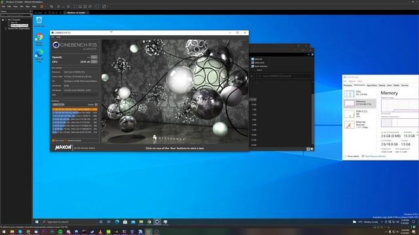Select Ethernet in Task Manager sidebar
Viewport: 419px width, 235px height.
click(x=359, y=125)
